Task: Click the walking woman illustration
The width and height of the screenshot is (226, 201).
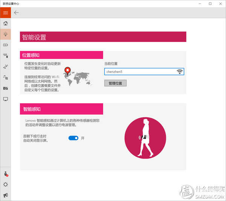Action: 145,138
